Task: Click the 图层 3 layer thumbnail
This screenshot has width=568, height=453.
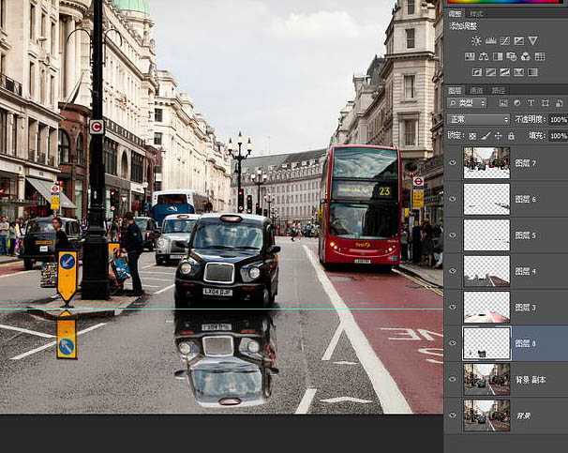Action: coord(486,308)
